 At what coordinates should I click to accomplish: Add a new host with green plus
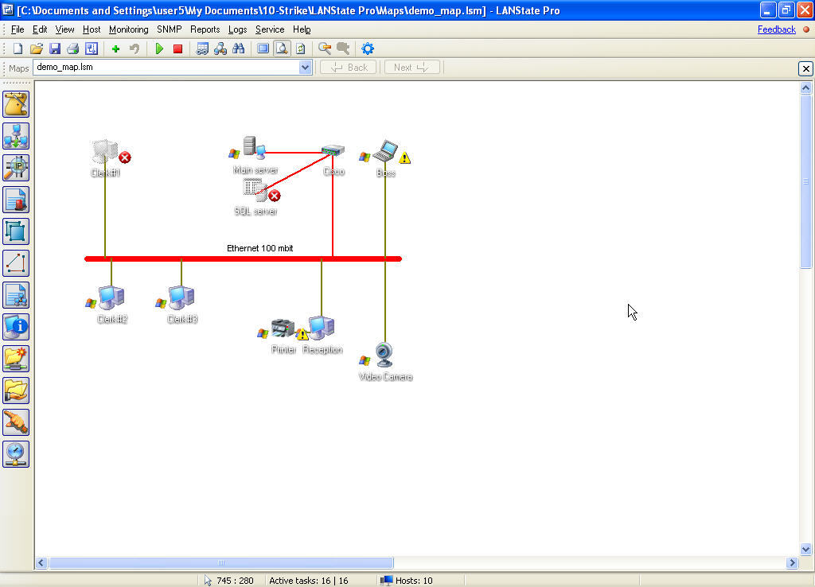click(x=116, y=49)
